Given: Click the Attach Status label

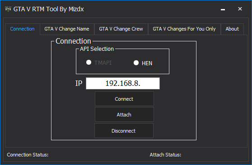Looking at the screenshot, I should click(165, 155).
